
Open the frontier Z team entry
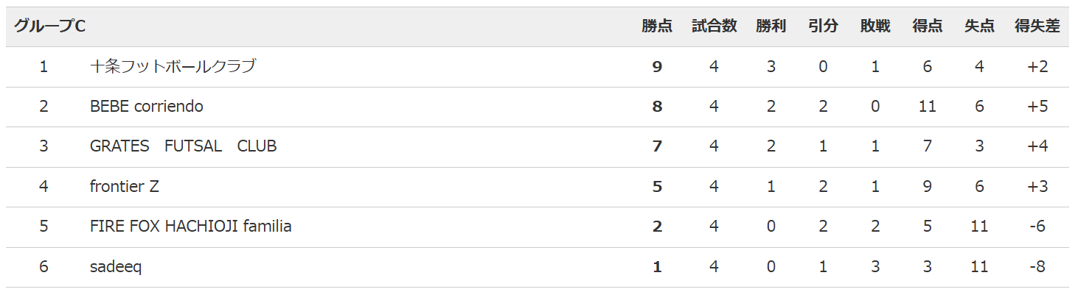pos(124,187)
